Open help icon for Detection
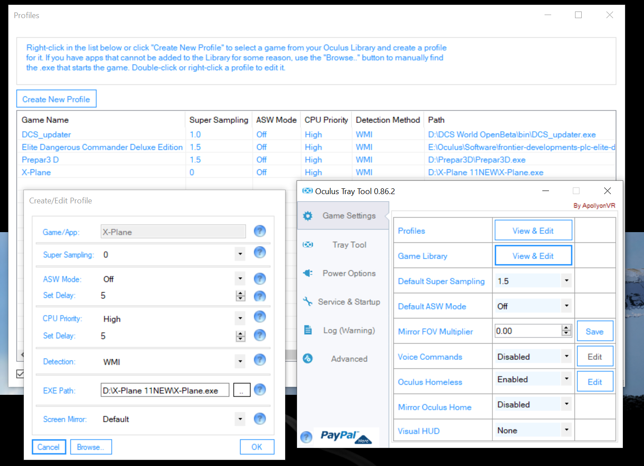 coord(260,360)
